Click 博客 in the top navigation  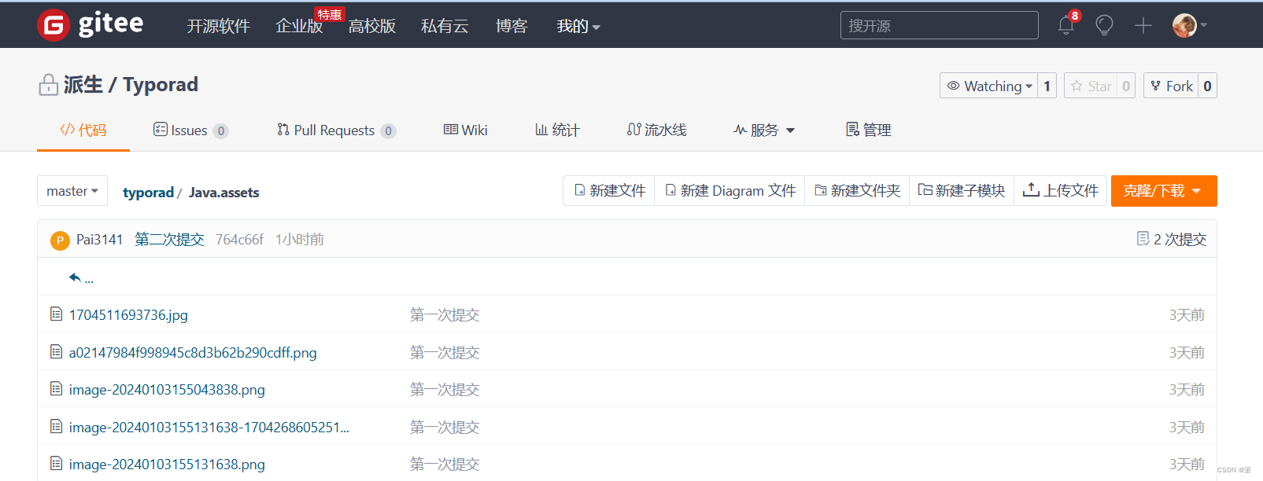coord(511,26)
